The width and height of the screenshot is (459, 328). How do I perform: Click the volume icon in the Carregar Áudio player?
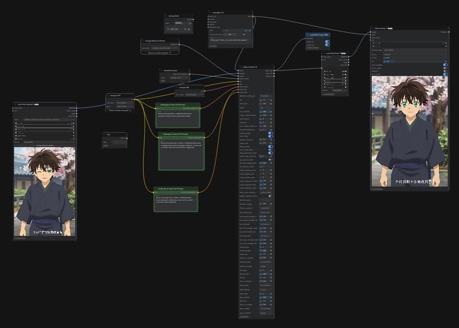pyautogui.click(x=185, y=29)
